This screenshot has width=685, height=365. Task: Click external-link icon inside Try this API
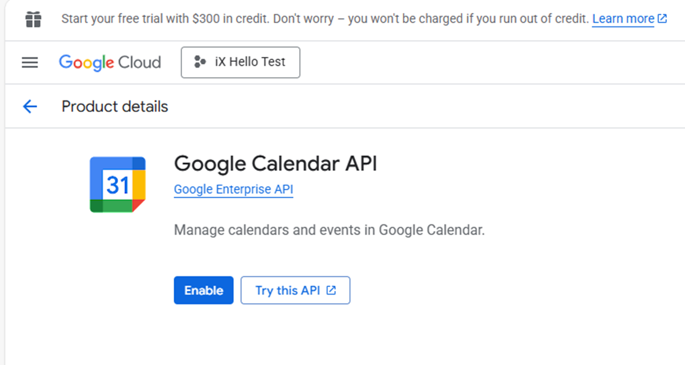(x=332, y=290)
